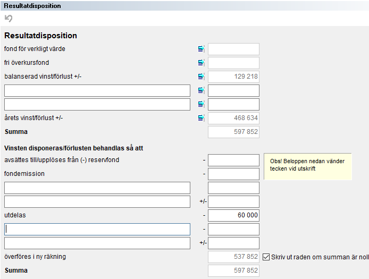Click blank label field directly above utdelas

coord(97,201)
